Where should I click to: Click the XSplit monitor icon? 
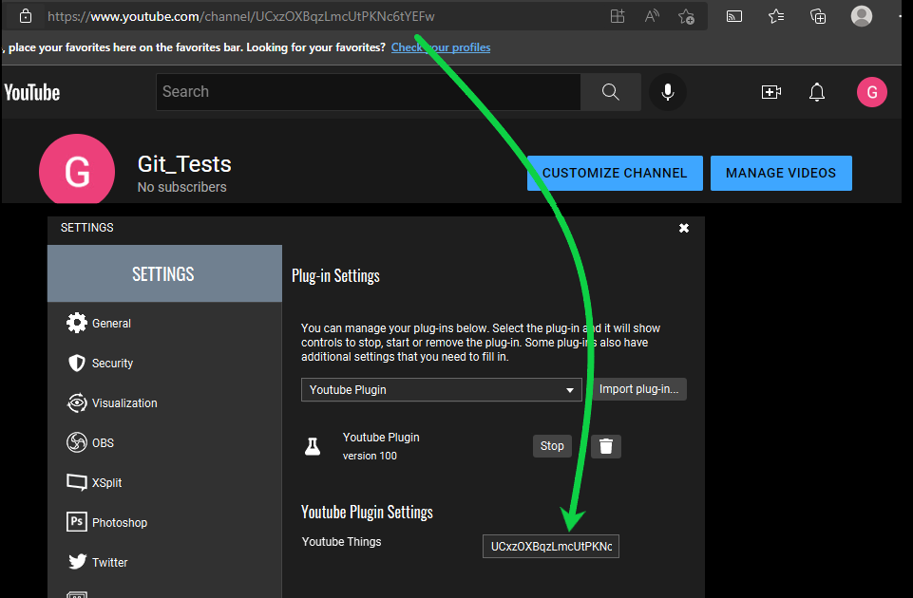tap(77, 482)
